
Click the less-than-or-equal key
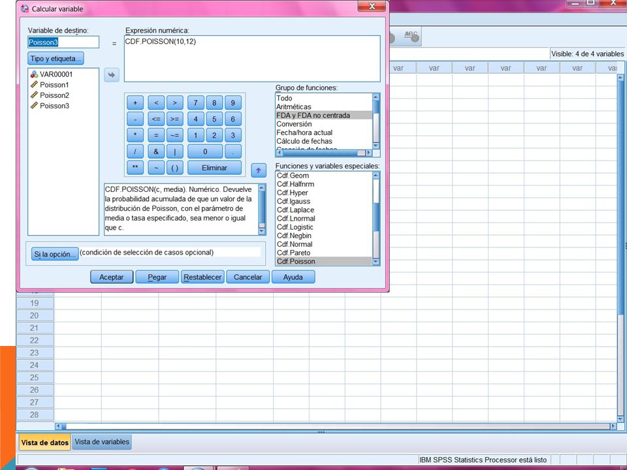156,119
